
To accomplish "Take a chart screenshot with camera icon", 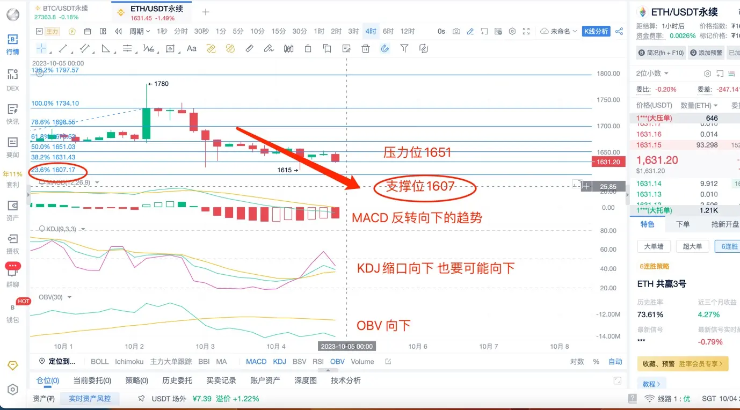I will 456,31.
